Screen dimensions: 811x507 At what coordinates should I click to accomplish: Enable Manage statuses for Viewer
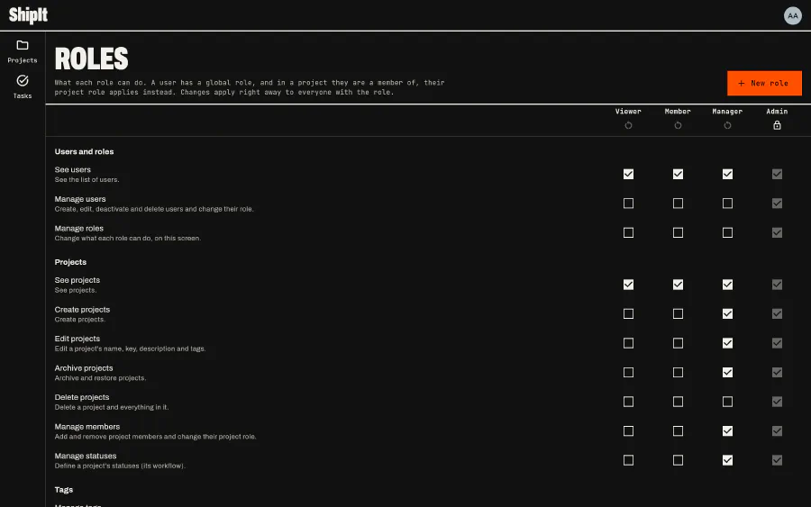tap(628, 460)
